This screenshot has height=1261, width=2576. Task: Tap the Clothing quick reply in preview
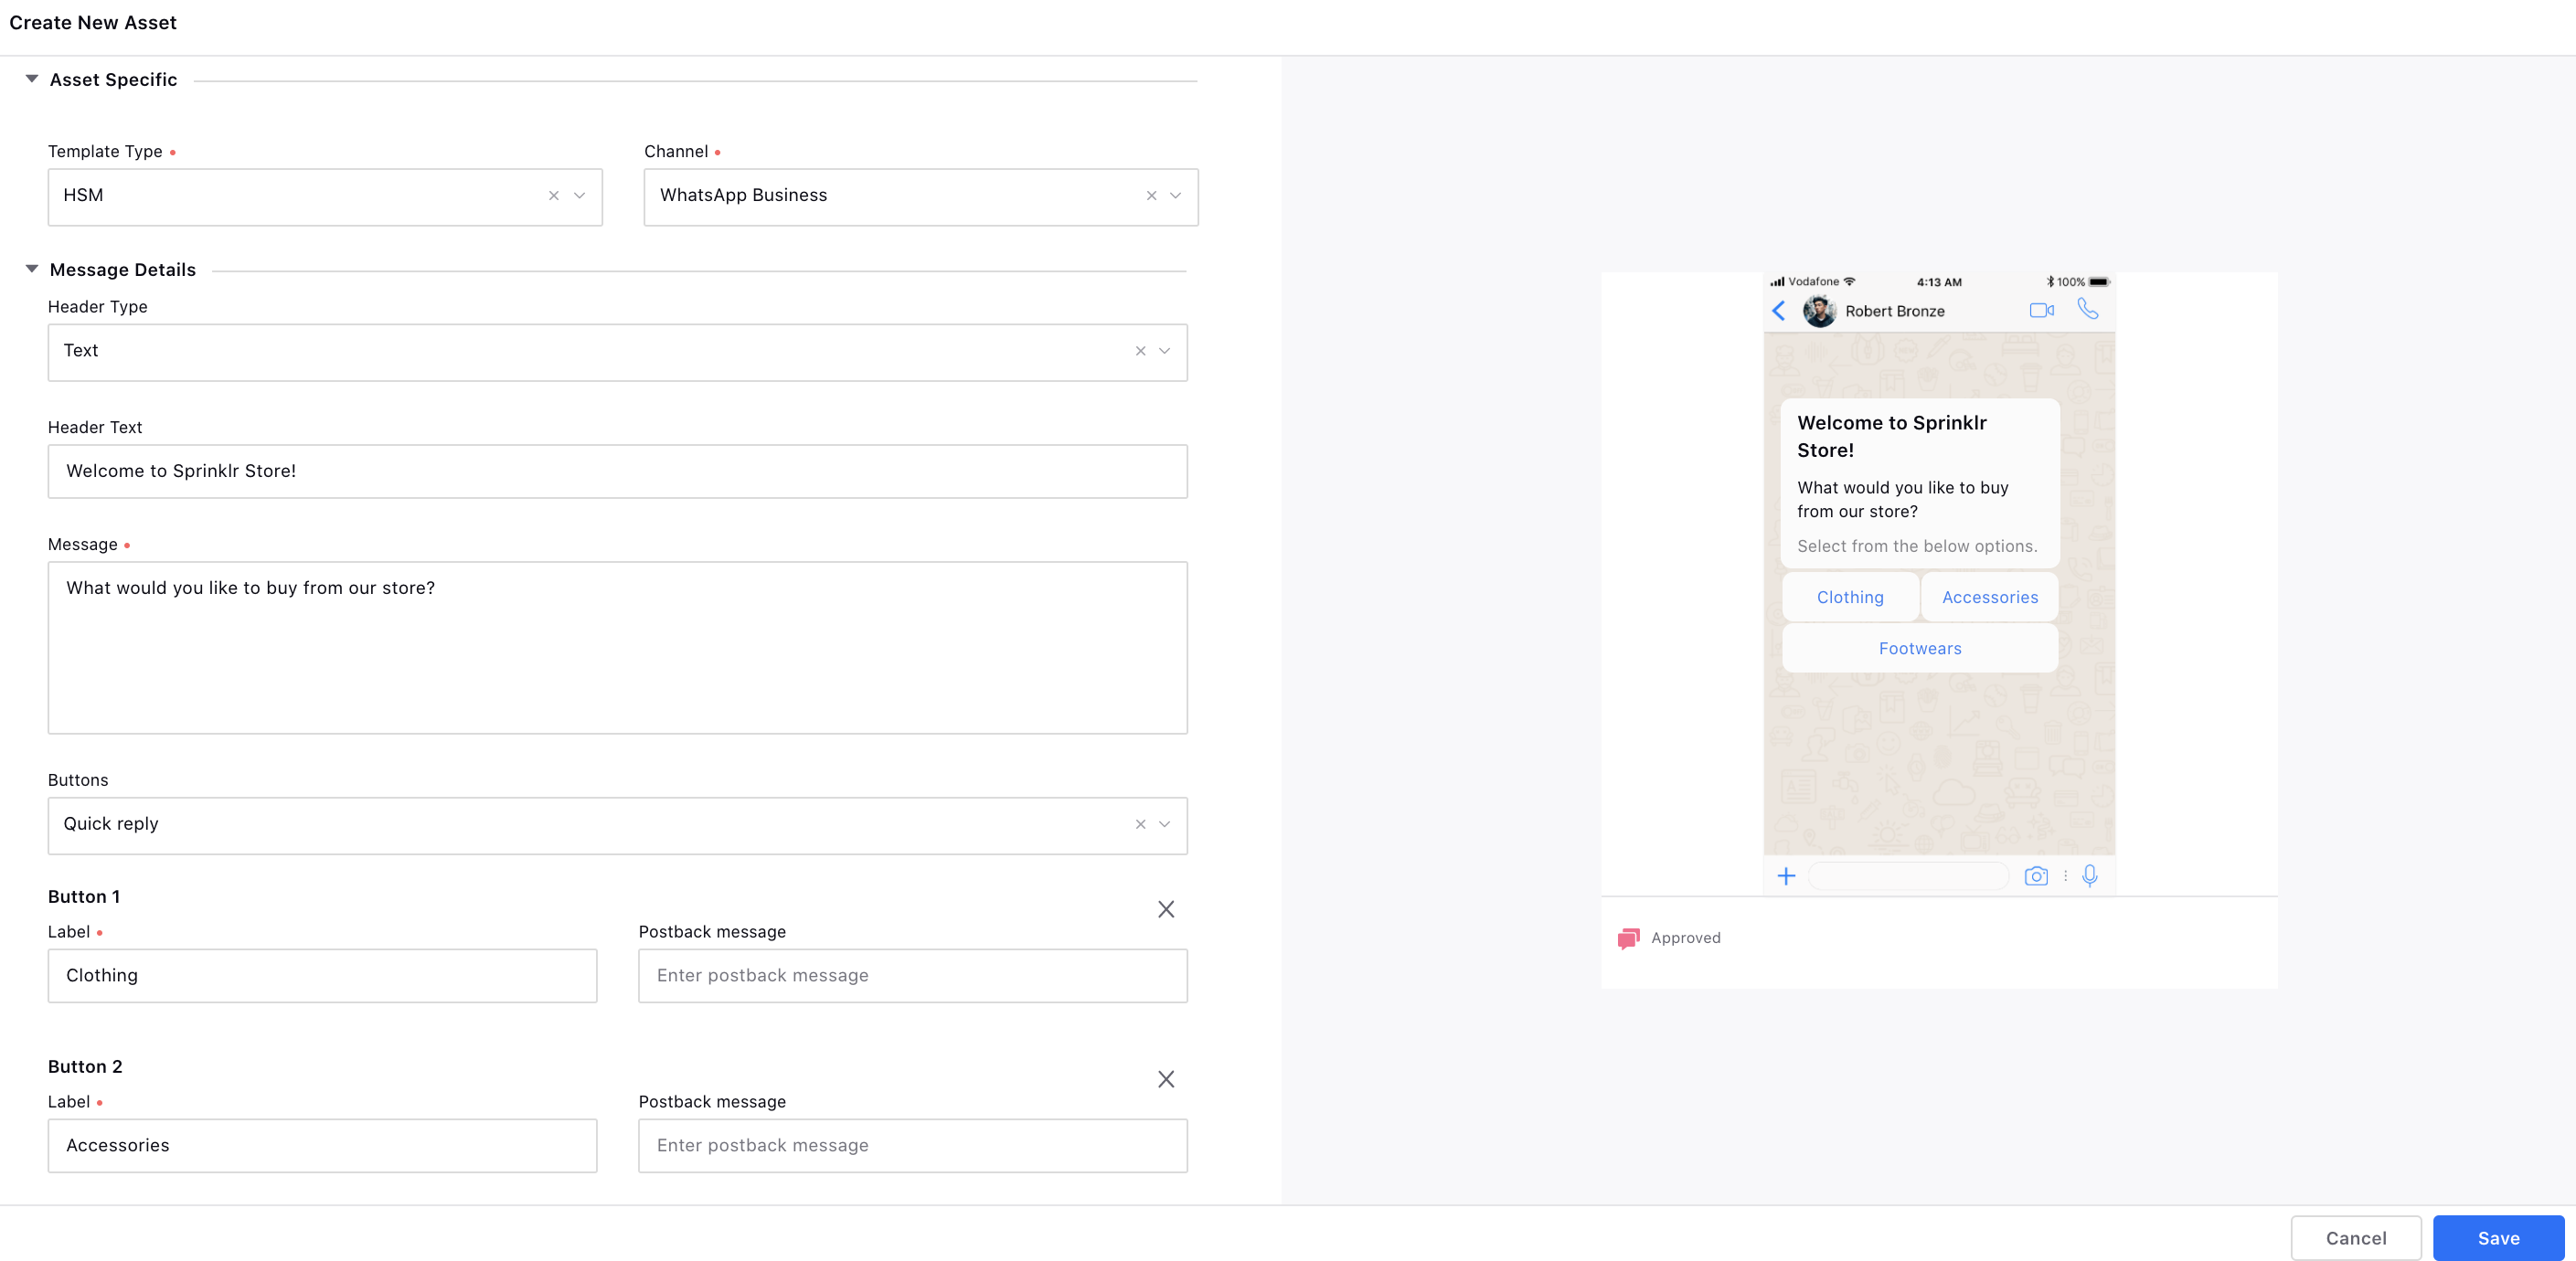tap(1850, 597)
